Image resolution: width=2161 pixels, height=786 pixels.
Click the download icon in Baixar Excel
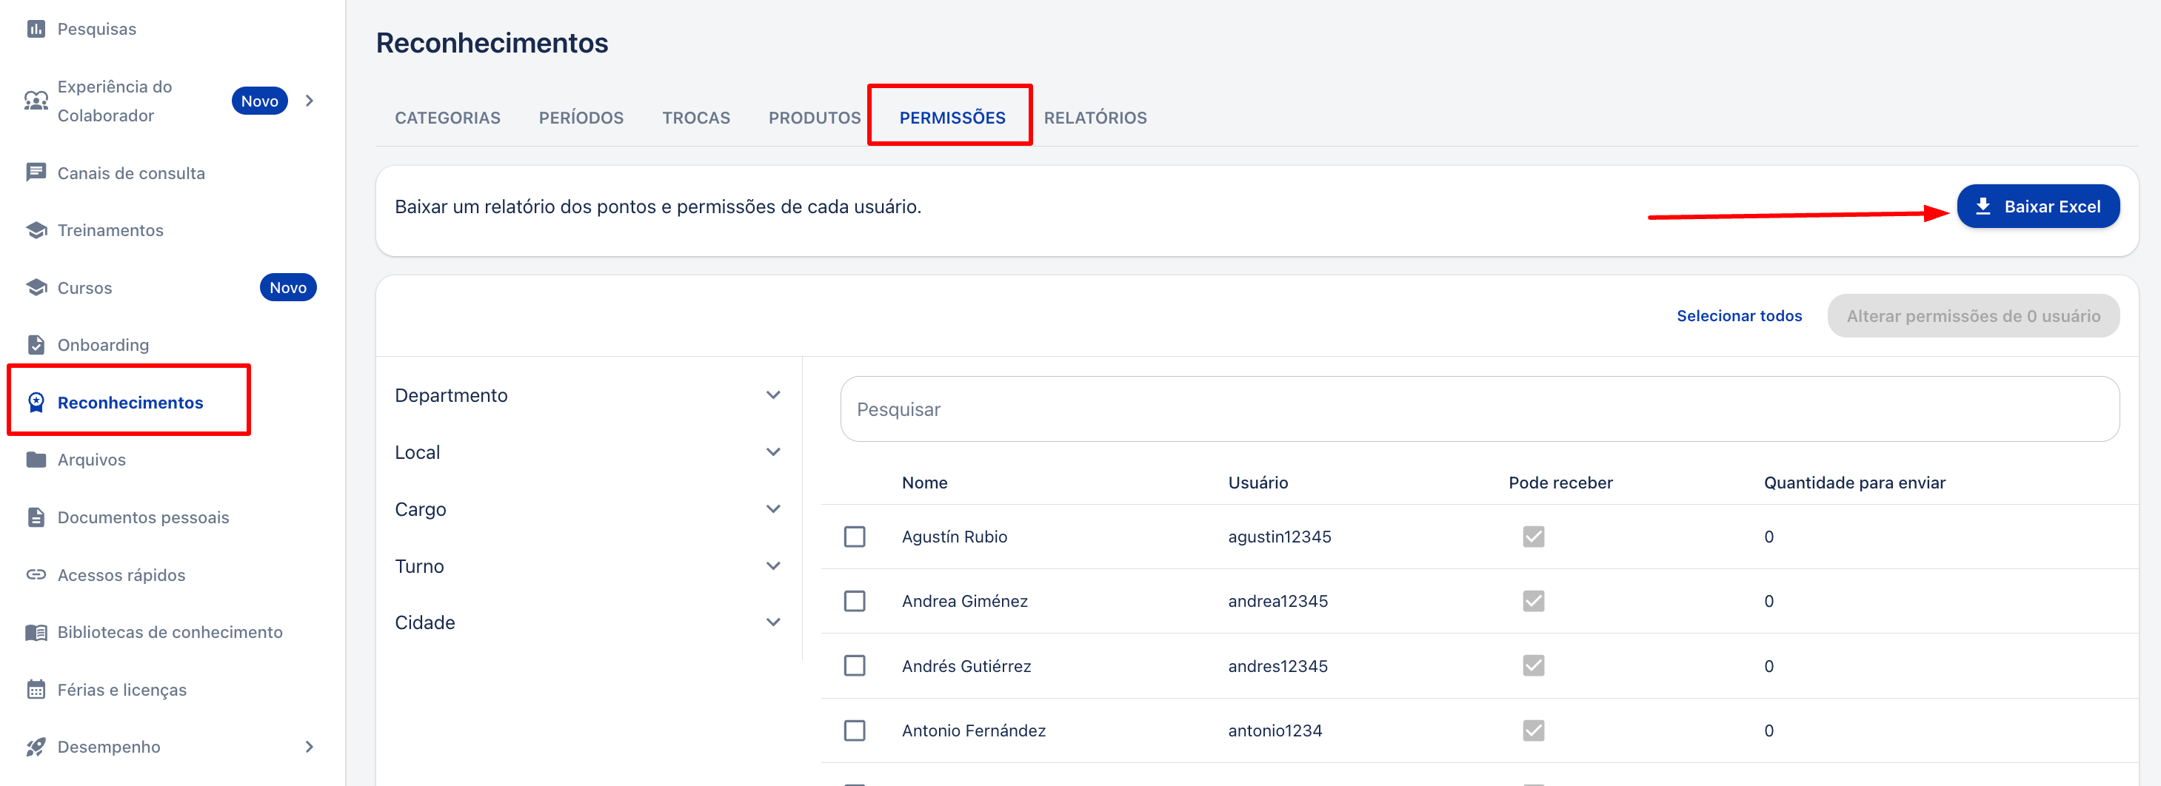(1983, 206)
